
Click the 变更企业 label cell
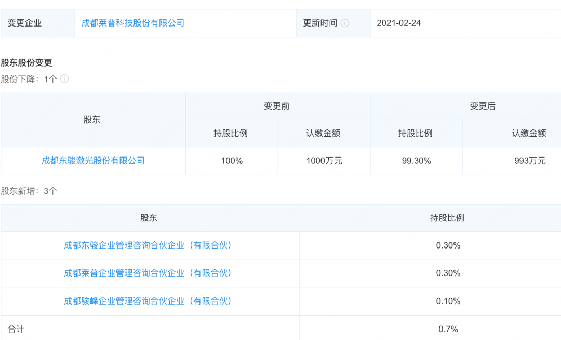(37, 23)
